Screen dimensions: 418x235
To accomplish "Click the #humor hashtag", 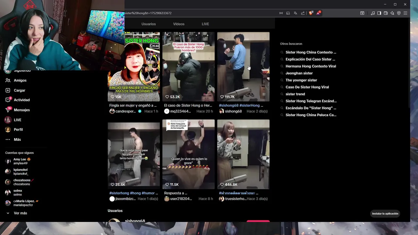I will pyautogui.click(x=148, y=193).
